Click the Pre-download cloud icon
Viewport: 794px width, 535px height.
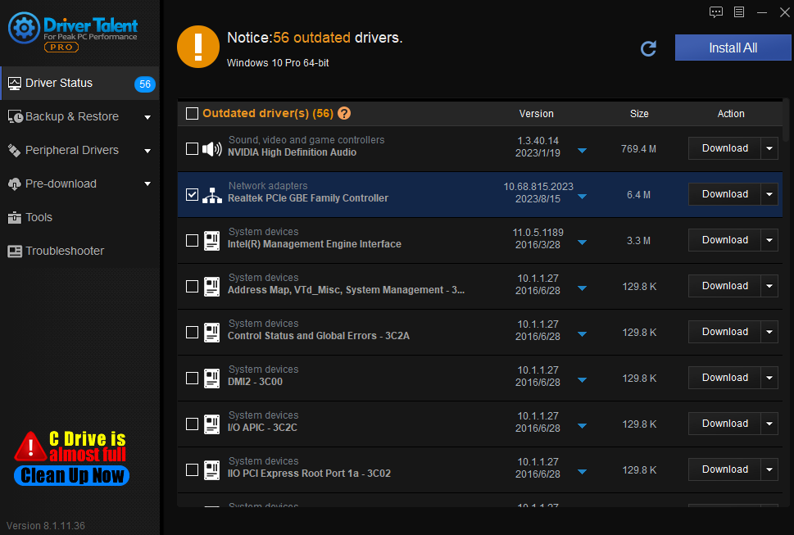pyautogui.click(x=15, y=184)
